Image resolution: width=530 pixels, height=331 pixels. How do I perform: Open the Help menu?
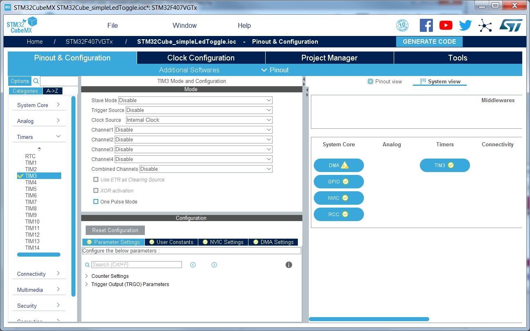click(x=244, y=25)
